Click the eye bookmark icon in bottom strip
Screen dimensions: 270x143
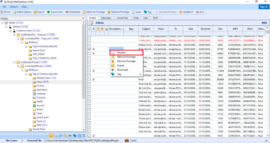[70, 136]
